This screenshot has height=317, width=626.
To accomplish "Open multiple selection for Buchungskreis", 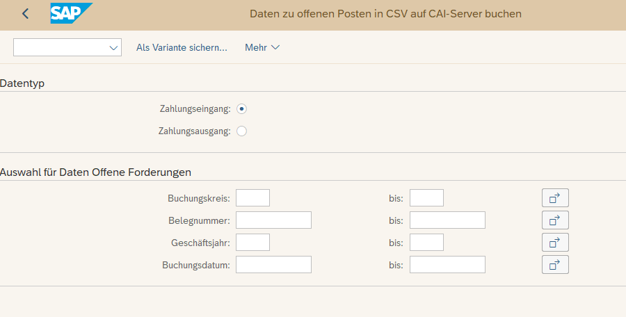I will [x=555, y=198].
